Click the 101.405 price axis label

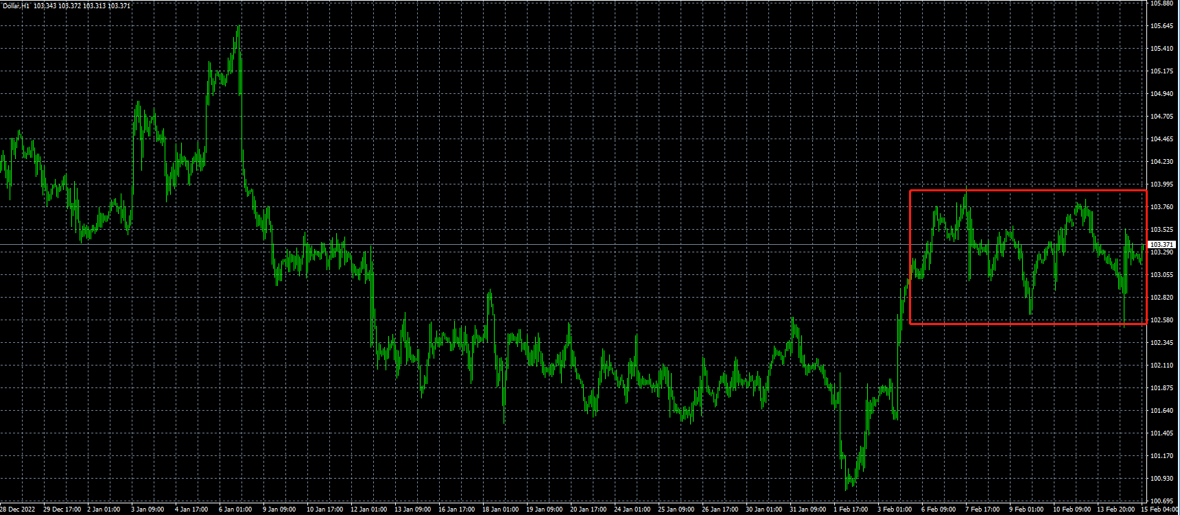point(1161,433)
